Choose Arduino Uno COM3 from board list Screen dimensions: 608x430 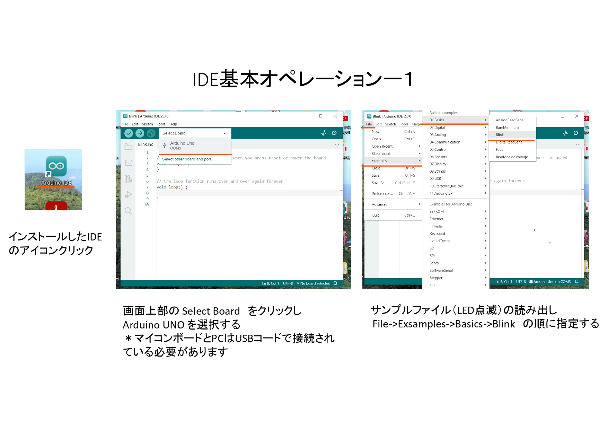pos(195,146)
